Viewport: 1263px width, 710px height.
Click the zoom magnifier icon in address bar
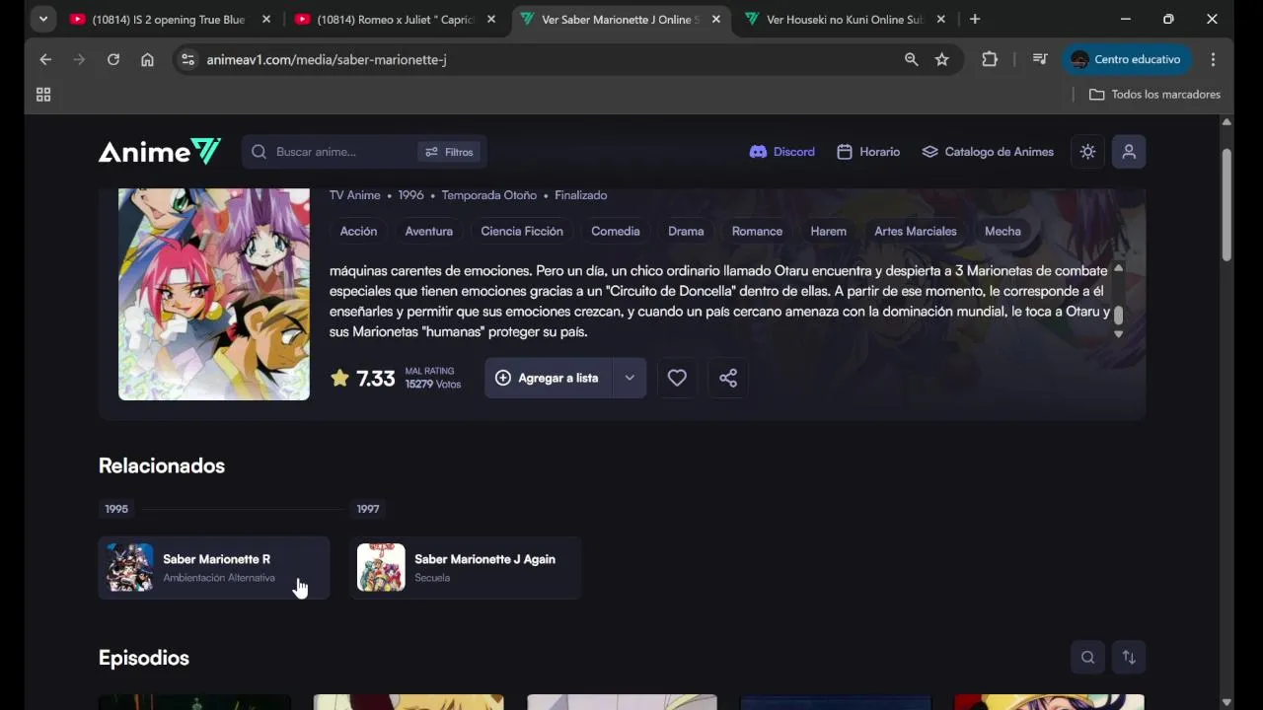tap(912, 60)
